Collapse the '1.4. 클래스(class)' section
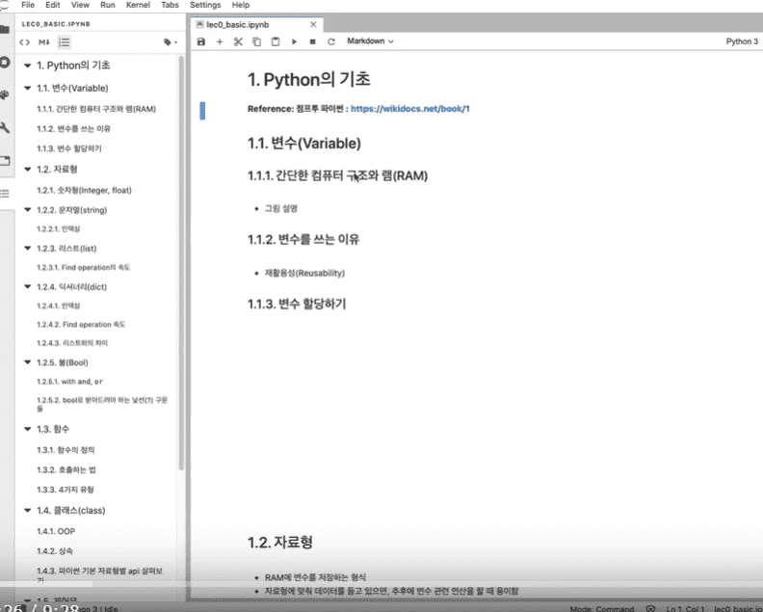This screenshot has height=612, width=763. 28,510
